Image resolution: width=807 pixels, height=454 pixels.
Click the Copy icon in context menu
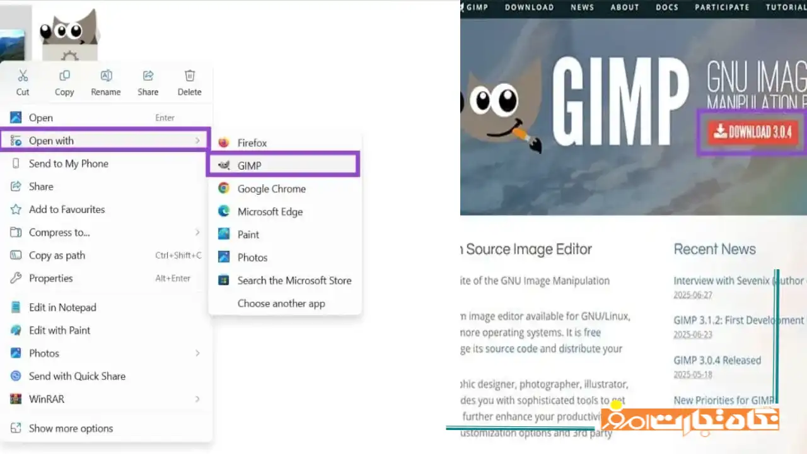point(64,76)
